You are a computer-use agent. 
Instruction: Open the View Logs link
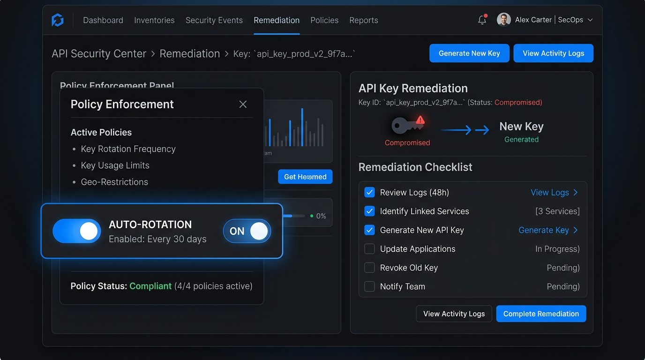[x=550, y=192]
